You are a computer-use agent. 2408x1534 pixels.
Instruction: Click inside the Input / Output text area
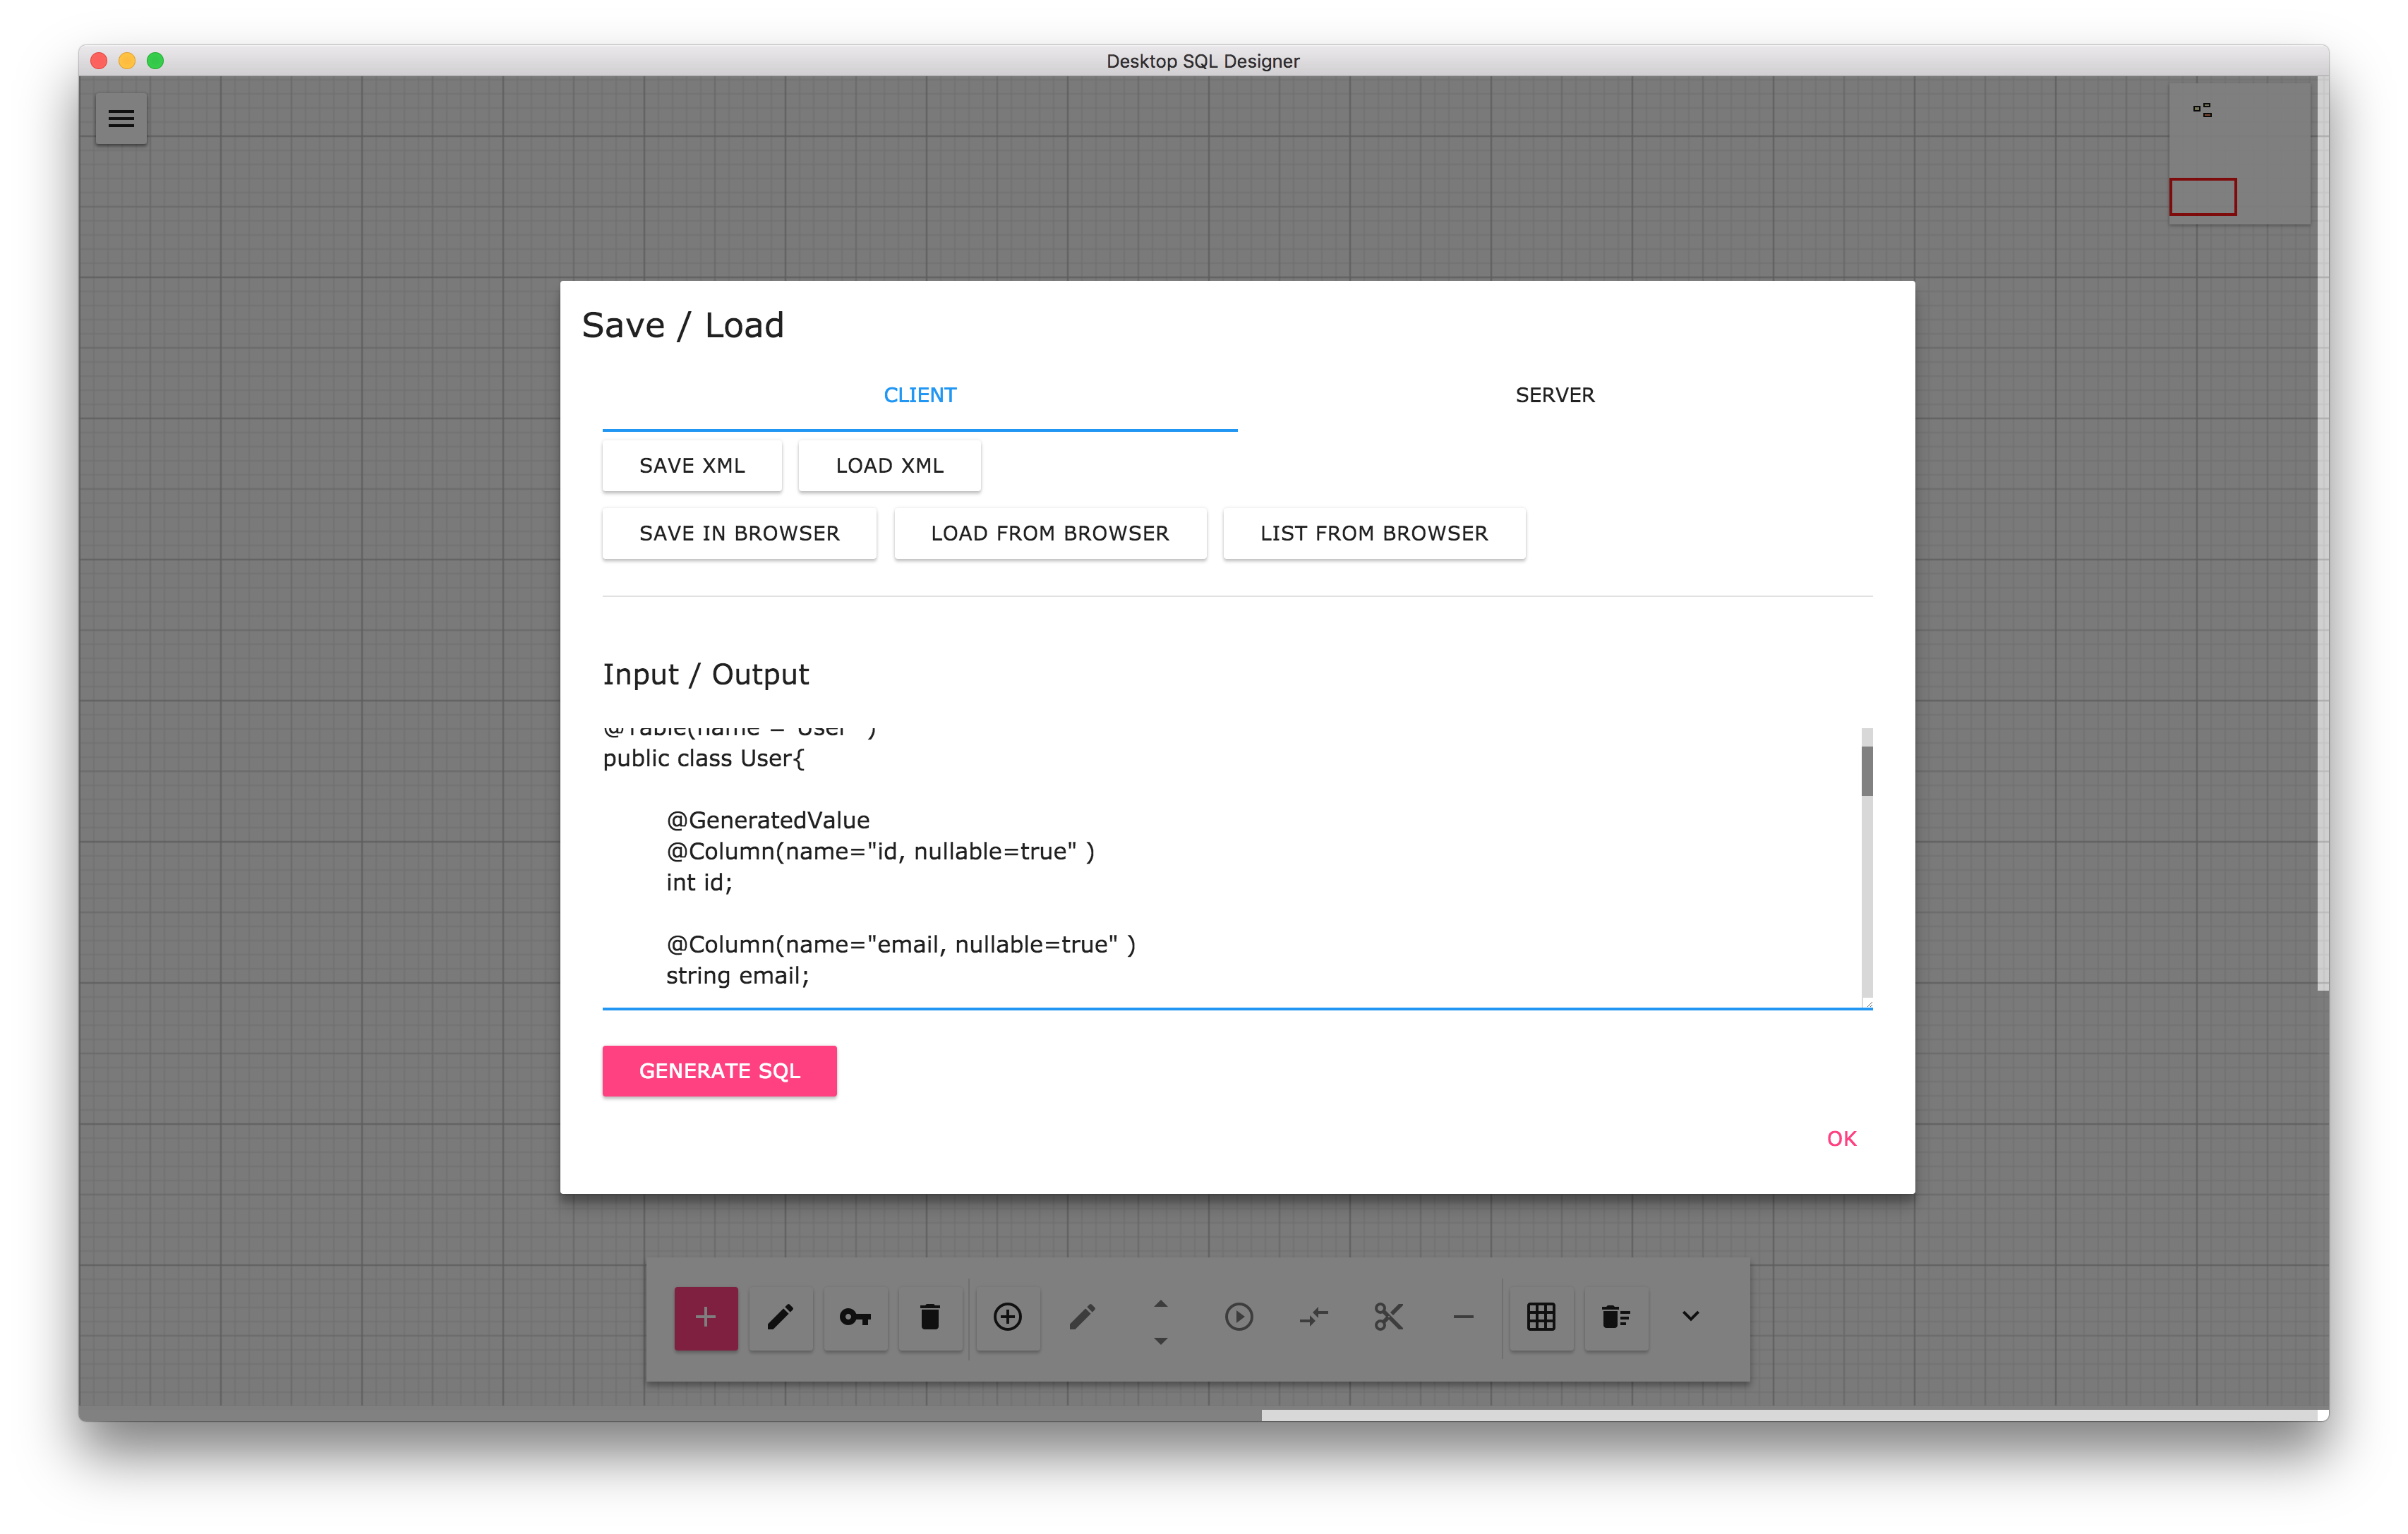tap(1200, 880)
